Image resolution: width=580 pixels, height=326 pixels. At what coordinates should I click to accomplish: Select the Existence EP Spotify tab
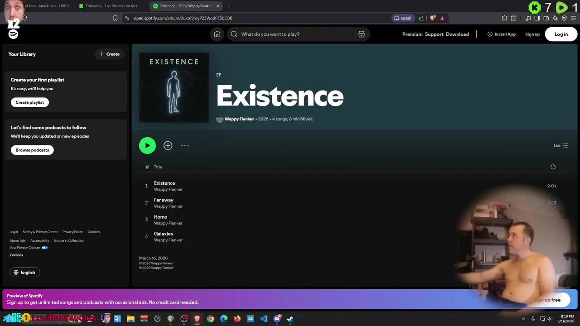pyautogui.click(x=185, y=6)
